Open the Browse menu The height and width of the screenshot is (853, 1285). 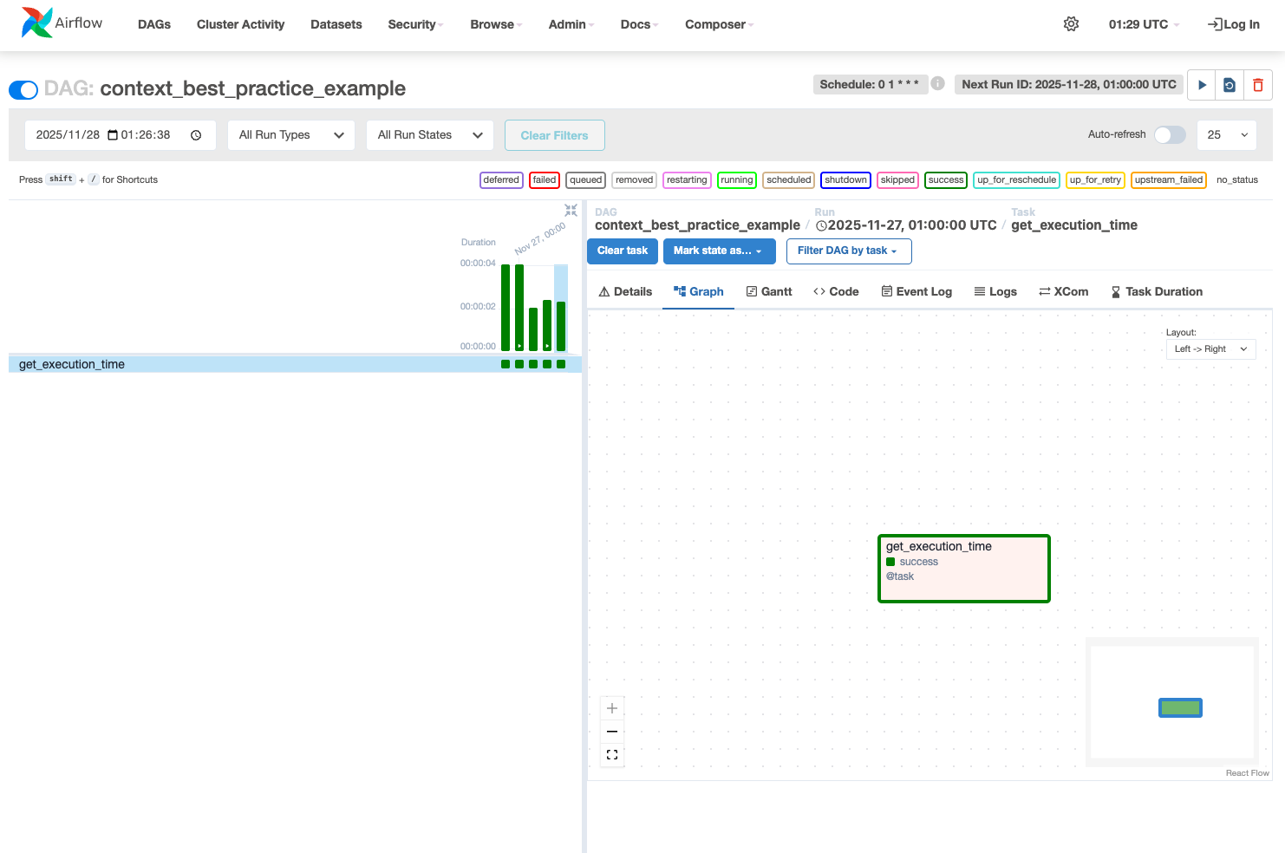coord(495,24)
